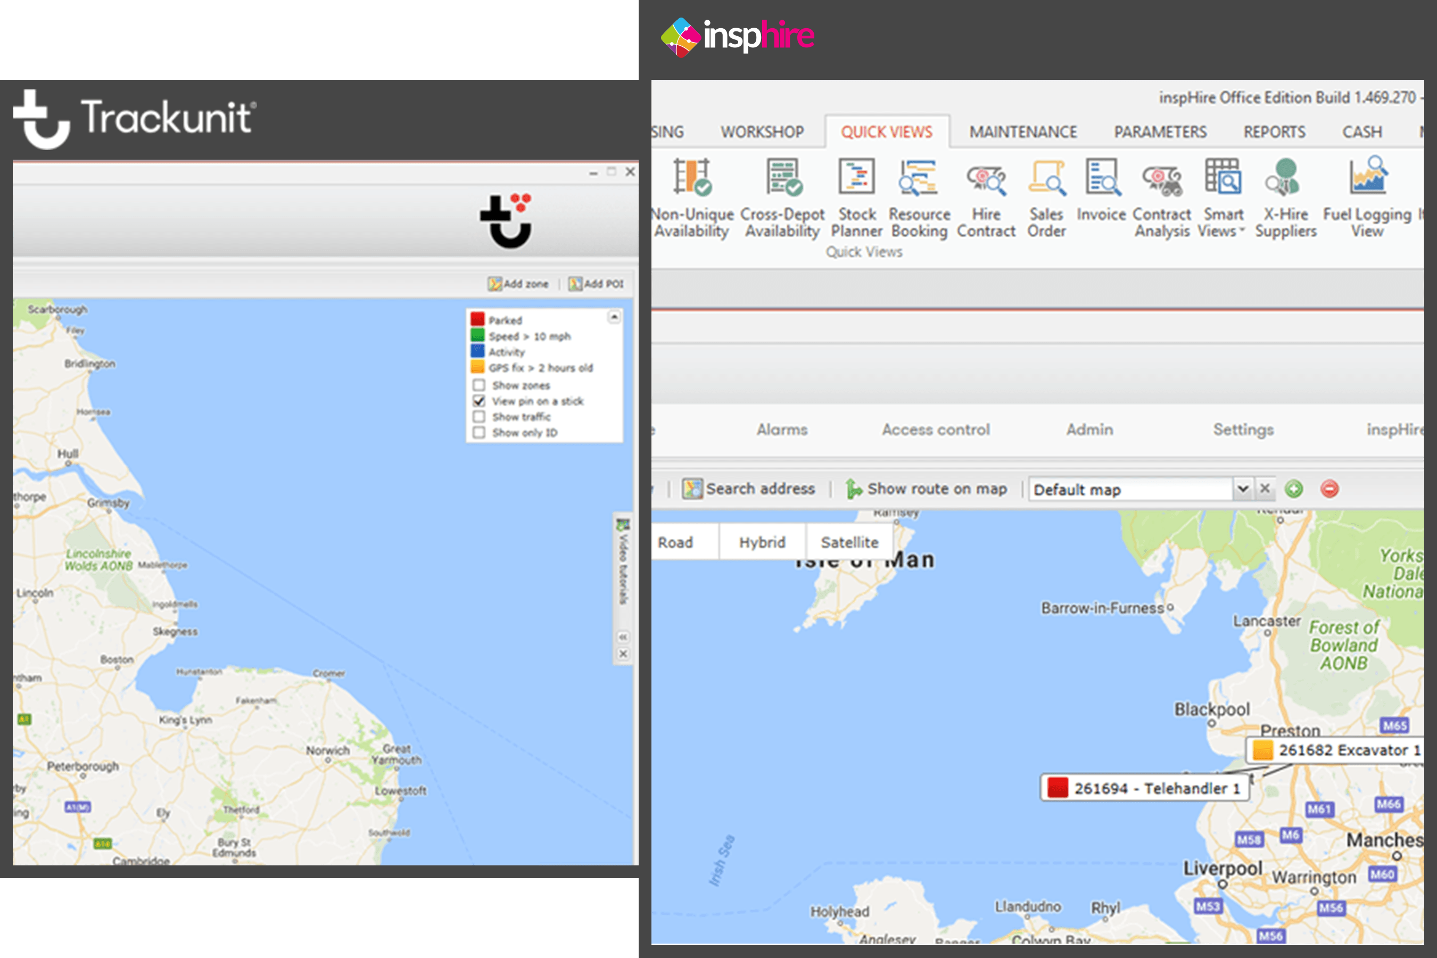Viewport: 1437px width, 958px height.
Task: Collapse the video tutorials side panel arrows
Action: click(x=623, y=637)
